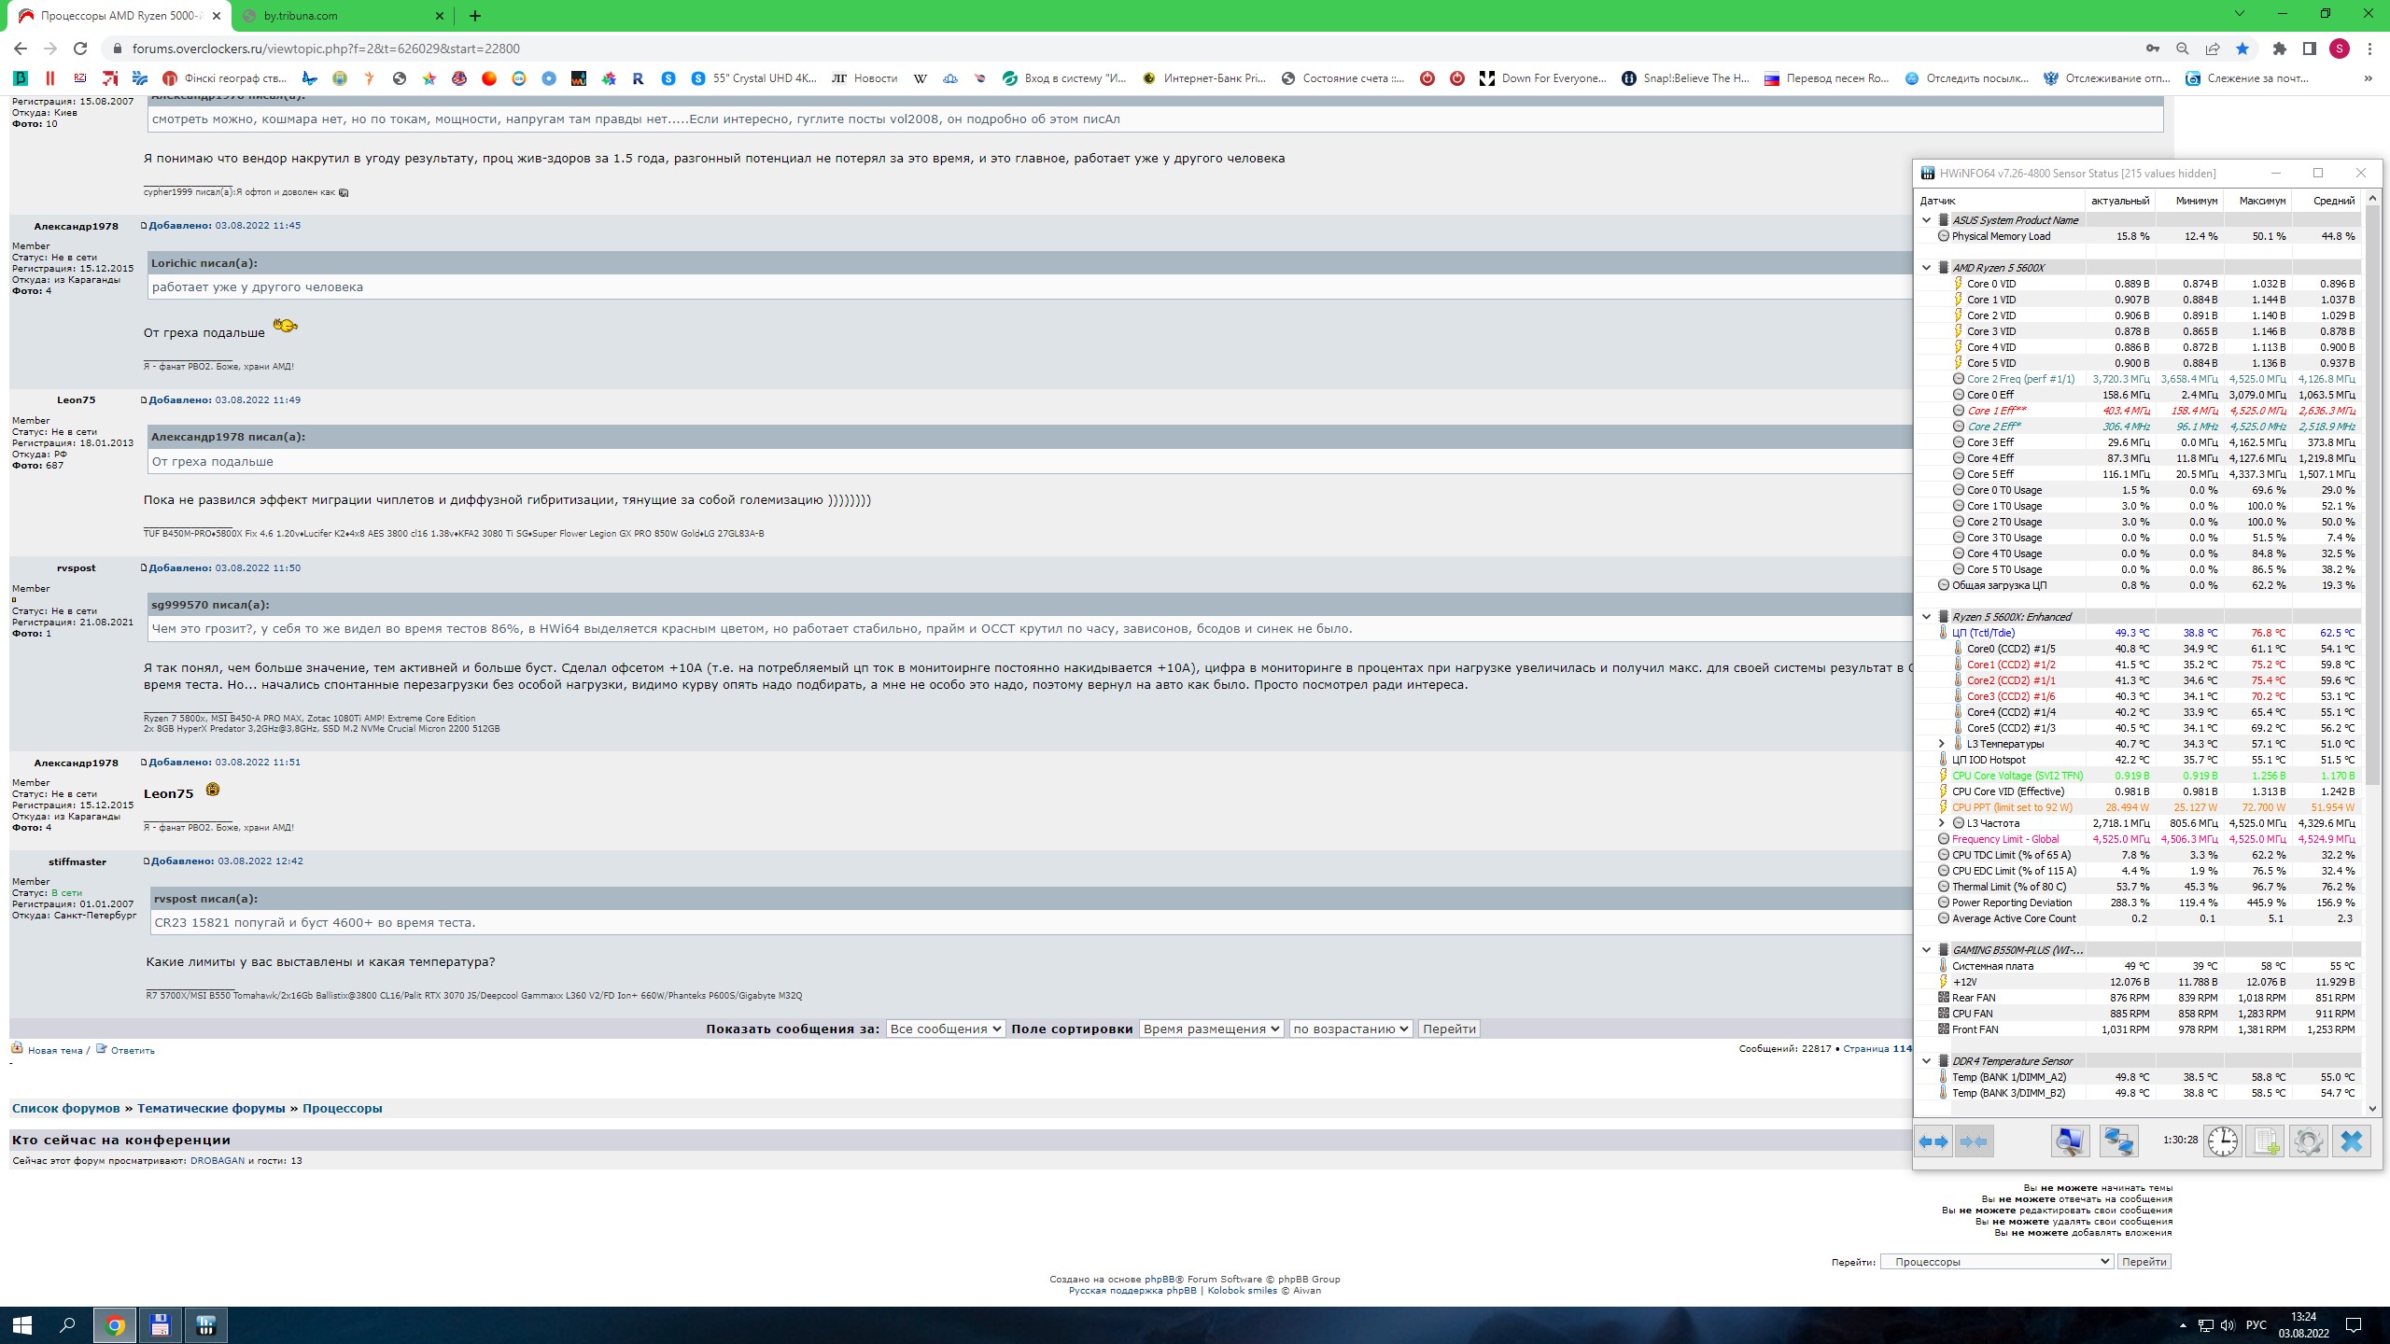Open Chrome from Windows taskbar
This screenshot has width=2390, height=1344.
[115, 1325]
